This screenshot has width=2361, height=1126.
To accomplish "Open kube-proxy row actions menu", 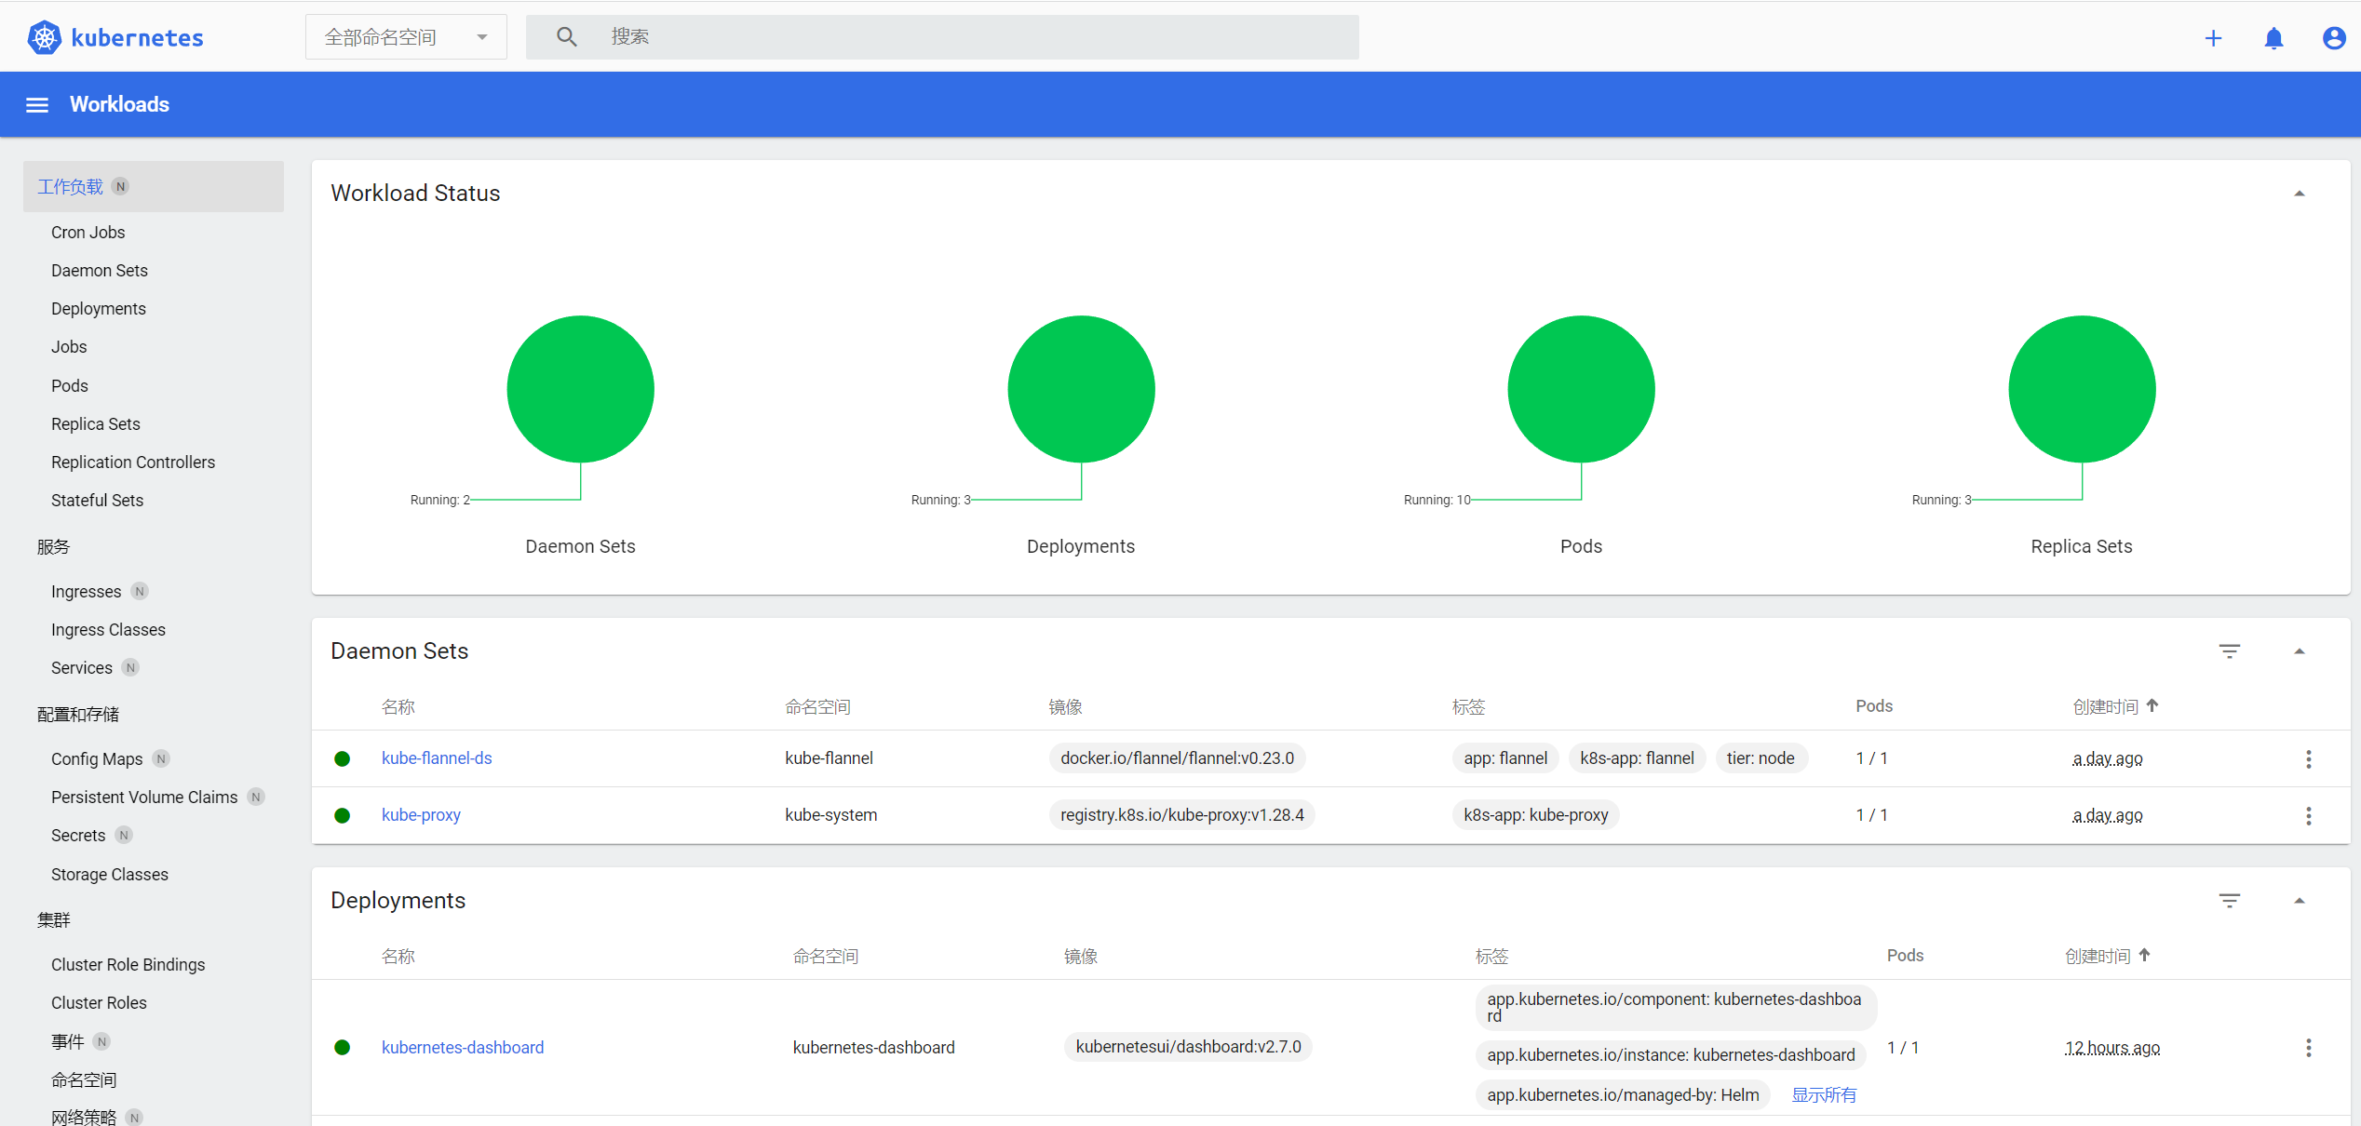I will pyautogui.click(x=2308, y=816).
